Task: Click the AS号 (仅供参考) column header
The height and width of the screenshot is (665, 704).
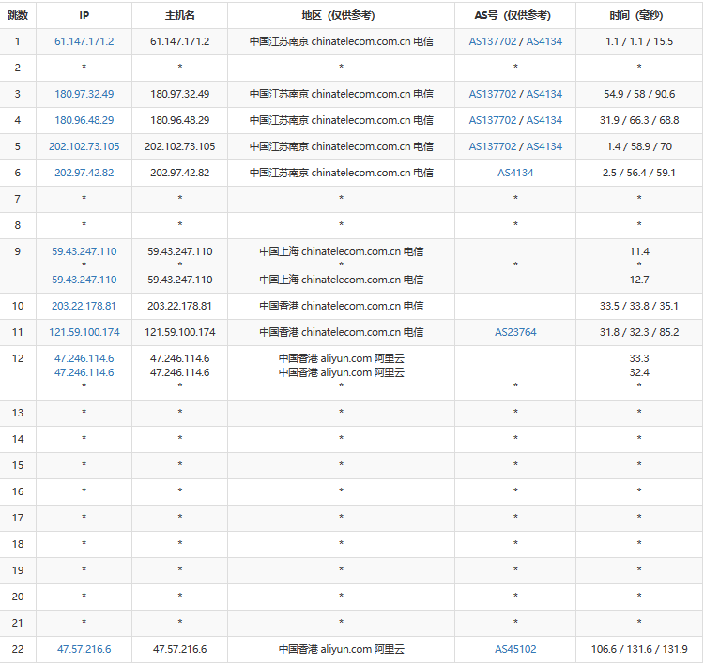Action: [x=515, y=15]
